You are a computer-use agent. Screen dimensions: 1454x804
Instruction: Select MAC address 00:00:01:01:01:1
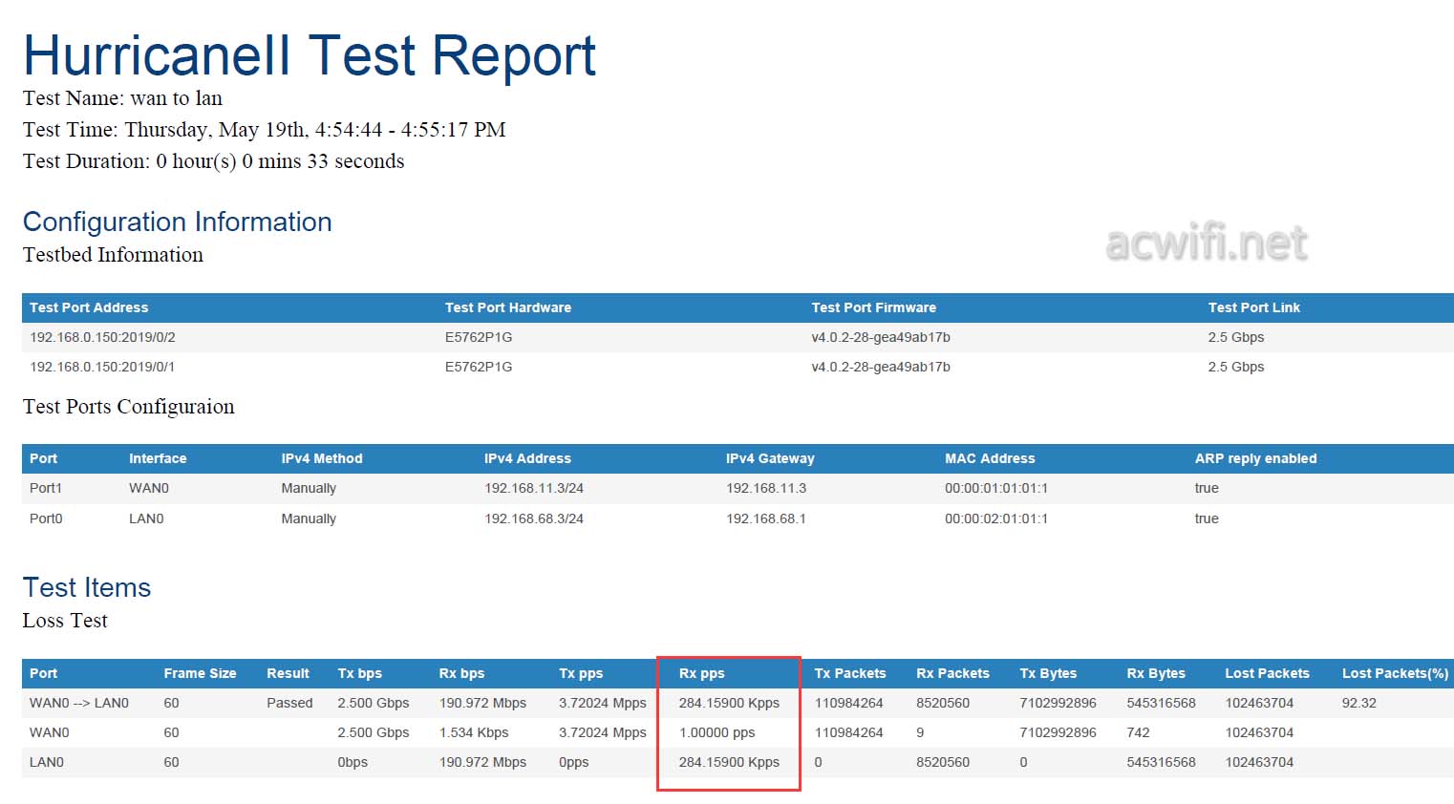[996, 488]
